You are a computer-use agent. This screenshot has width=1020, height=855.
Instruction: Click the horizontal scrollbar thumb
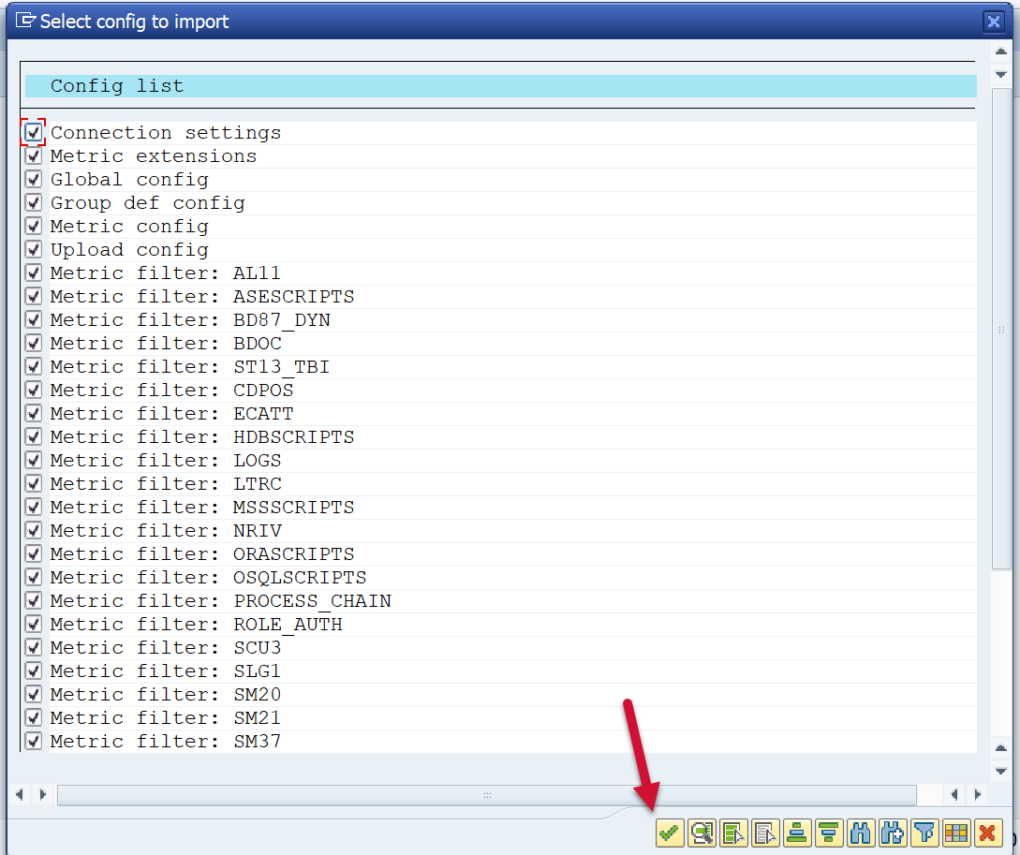[486, 795]
